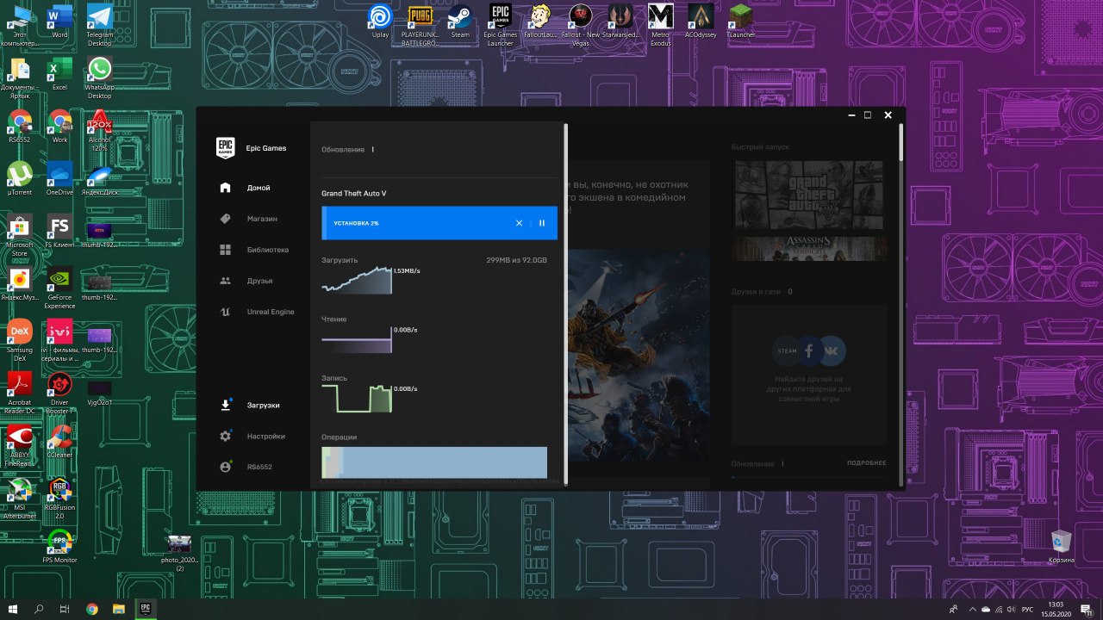Open Chrome from the taskbar
The image size is (1103, 620).
pyautogui.click(x=92, y=609)
